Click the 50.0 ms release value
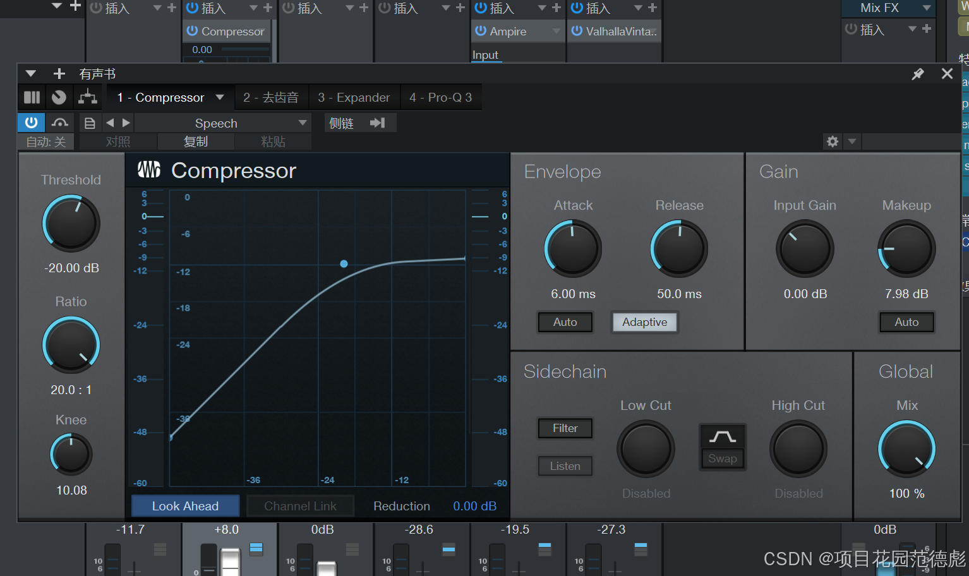This screenshot has width=969, height=576. (679, 294)
